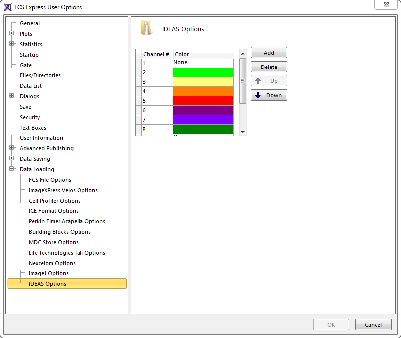Click the OK button
Screen dimensions: 401x338
331,325
